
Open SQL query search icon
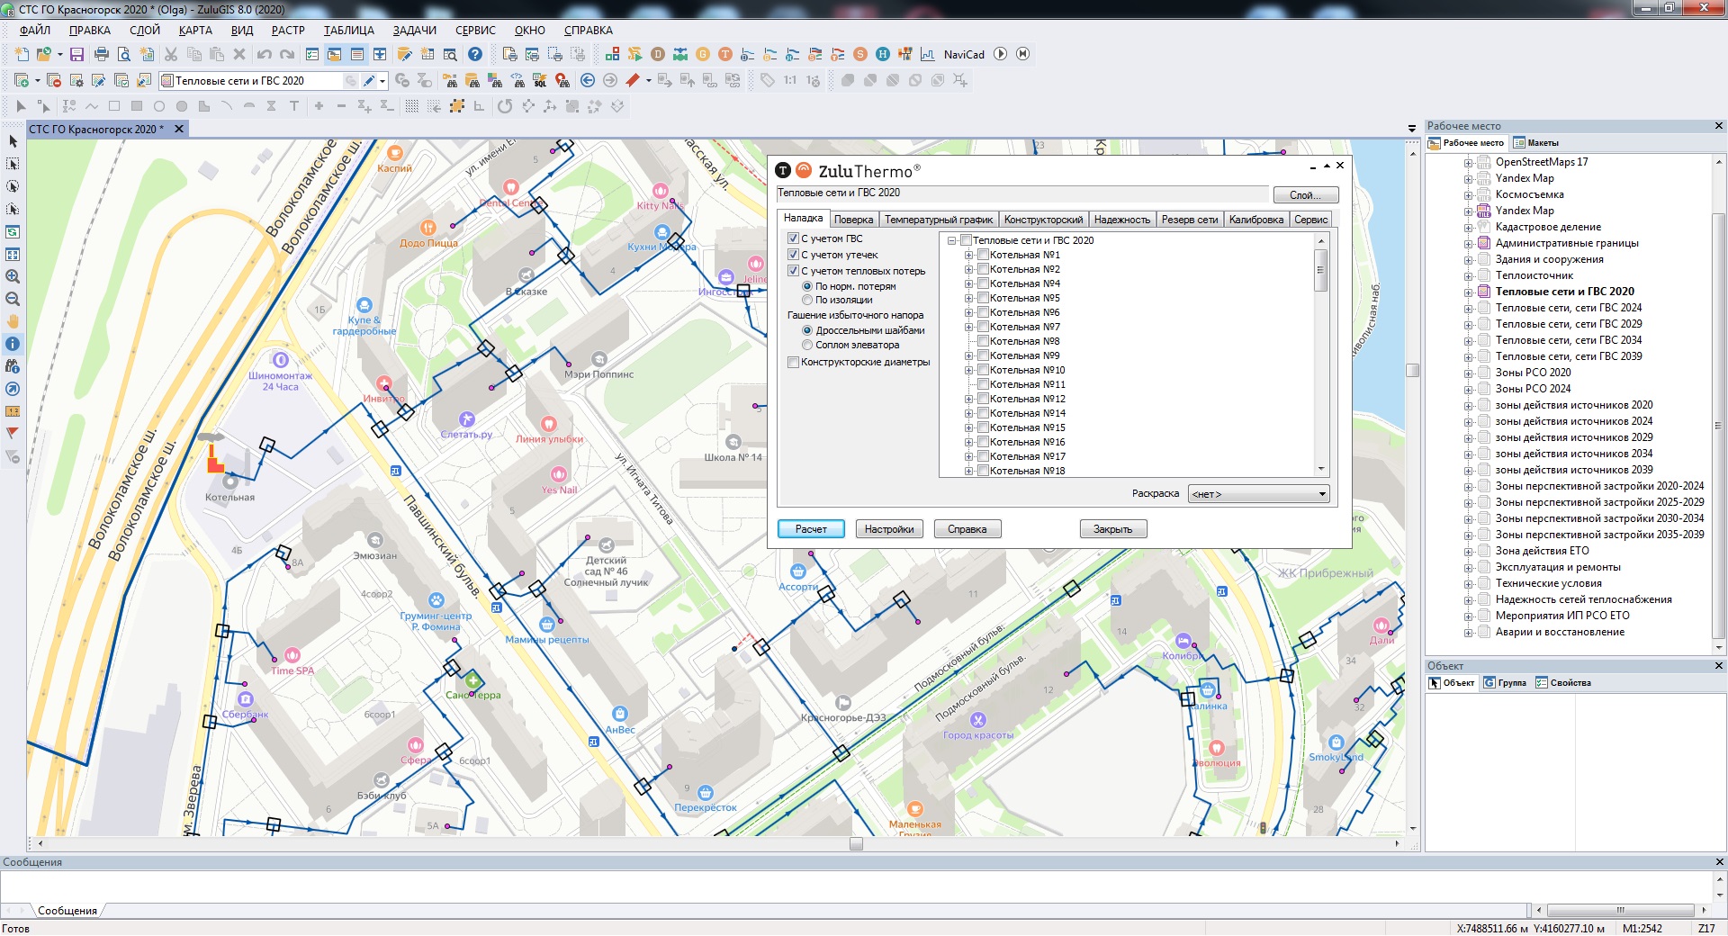click(x=540, y=81)
